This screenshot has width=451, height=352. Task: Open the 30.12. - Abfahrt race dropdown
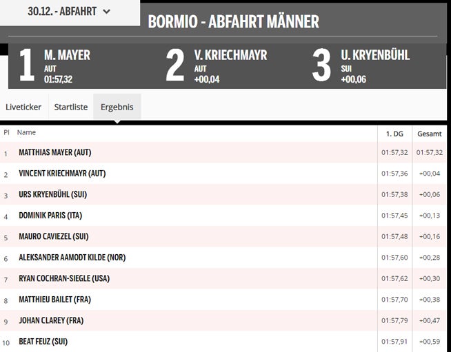click(69, 12)
